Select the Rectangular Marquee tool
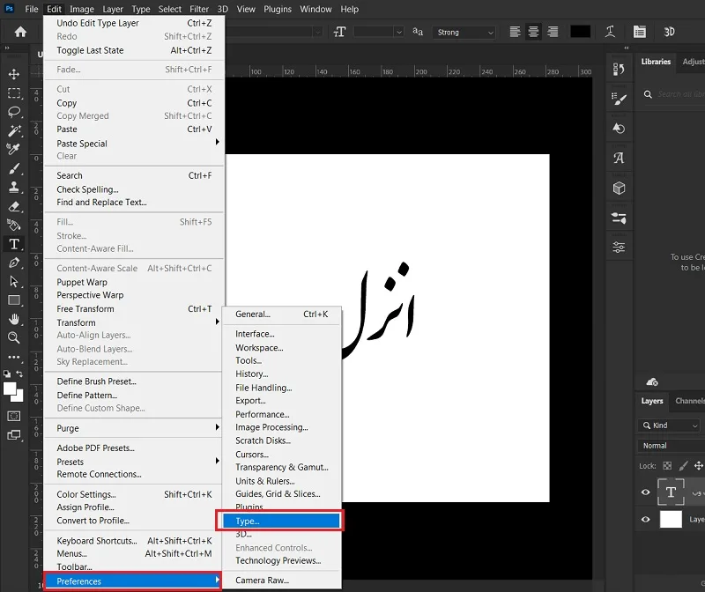The width and height of the screenshot is (705, 592). [x=14, y=93]
